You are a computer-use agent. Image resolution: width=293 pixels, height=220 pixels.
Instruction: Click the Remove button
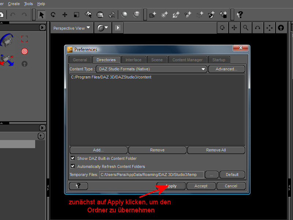(x=157, y=150)
